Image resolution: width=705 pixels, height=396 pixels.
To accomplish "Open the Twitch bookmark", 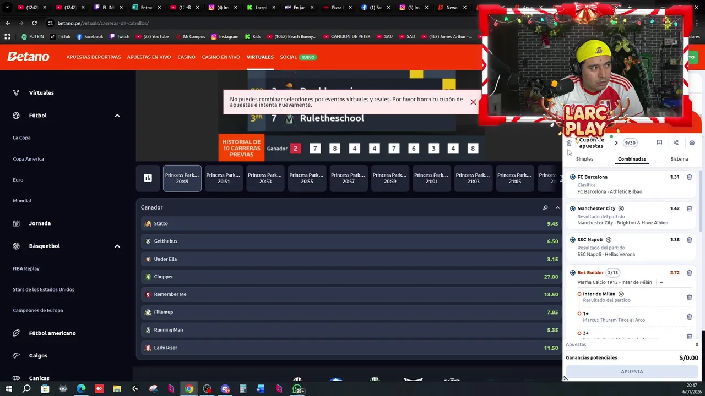I will 120,37.
